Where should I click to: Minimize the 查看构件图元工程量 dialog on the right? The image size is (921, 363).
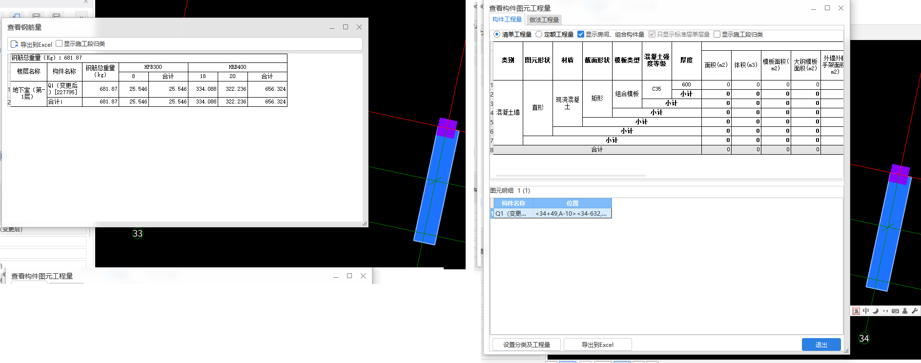(814, 8)
